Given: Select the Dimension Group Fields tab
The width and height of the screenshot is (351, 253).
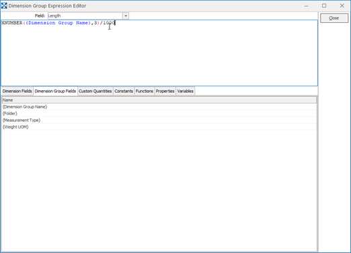Looking at the screenshot, I should (55, 91).
